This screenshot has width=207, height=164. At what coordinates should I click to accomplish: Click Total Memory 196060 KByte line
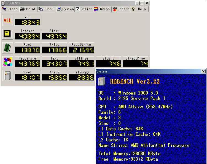(130, 154)
